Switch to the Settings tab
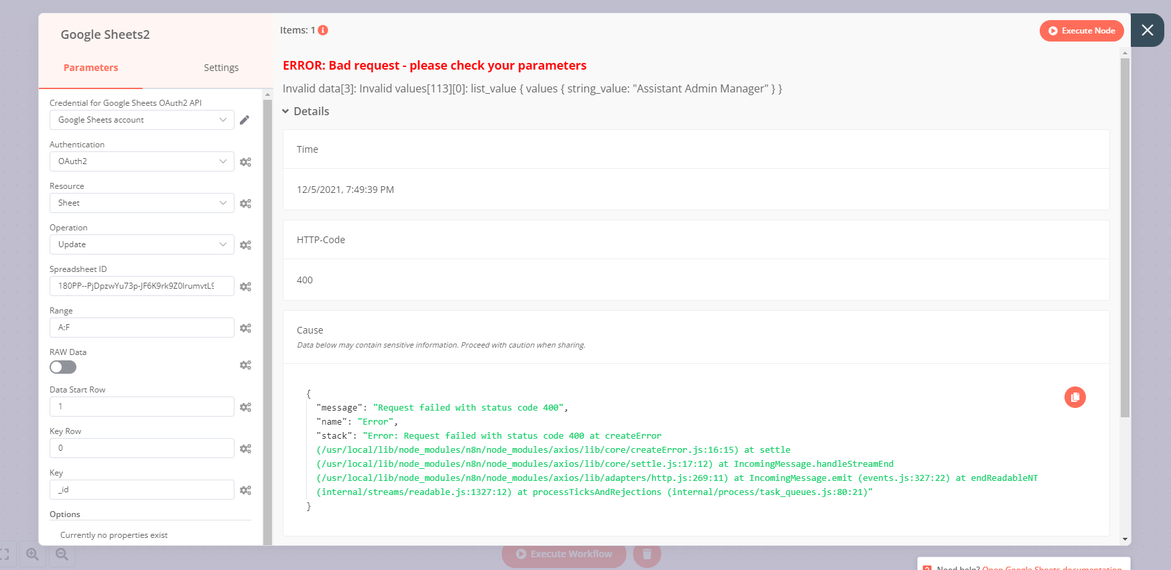The height and width of the screenshot is (570, 1171). 221,68
